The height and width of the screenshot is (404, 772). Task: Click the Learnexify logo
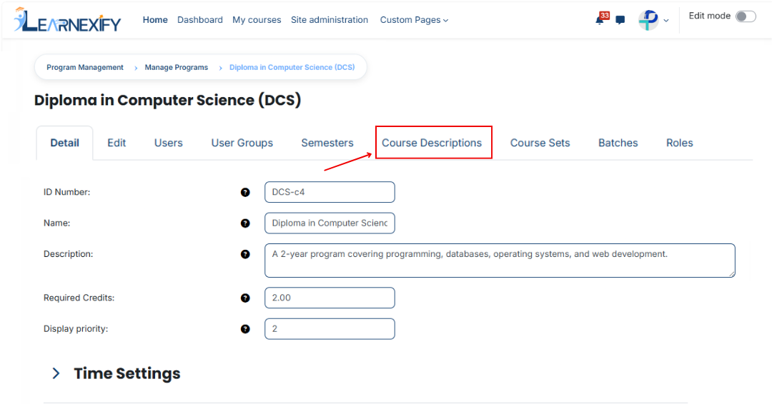[x=67, y=20]
